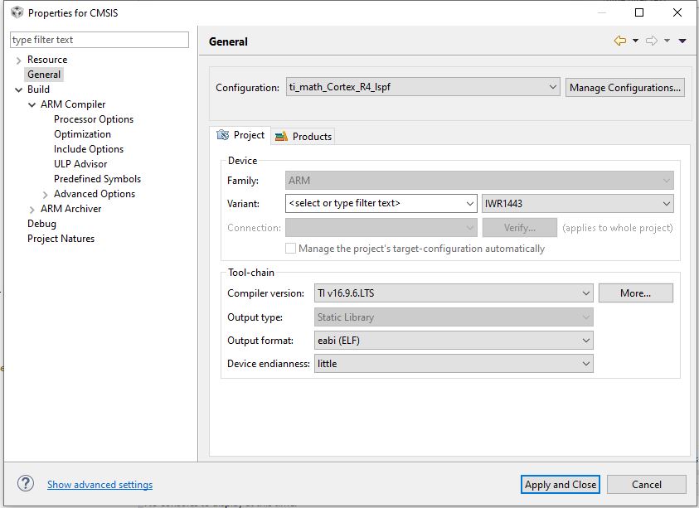699x508 pixels.
Task: Click the Project tab icon
Action: coord(222,135)
